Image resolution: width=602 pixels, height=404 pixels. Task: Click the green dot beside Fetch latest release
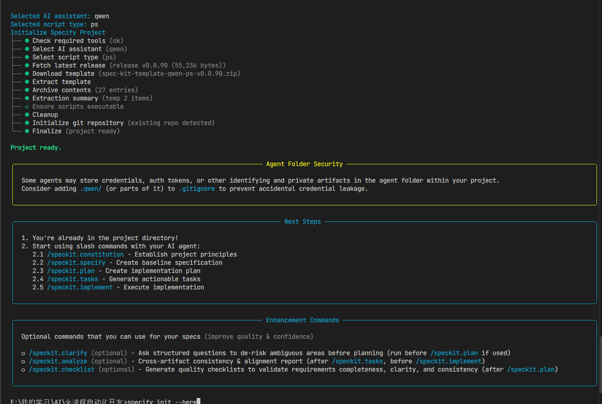27,66
